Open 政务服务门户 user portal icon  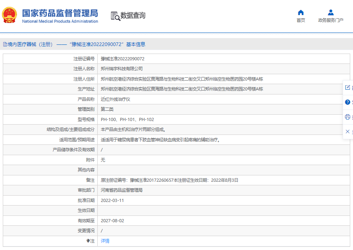(330, 12)
